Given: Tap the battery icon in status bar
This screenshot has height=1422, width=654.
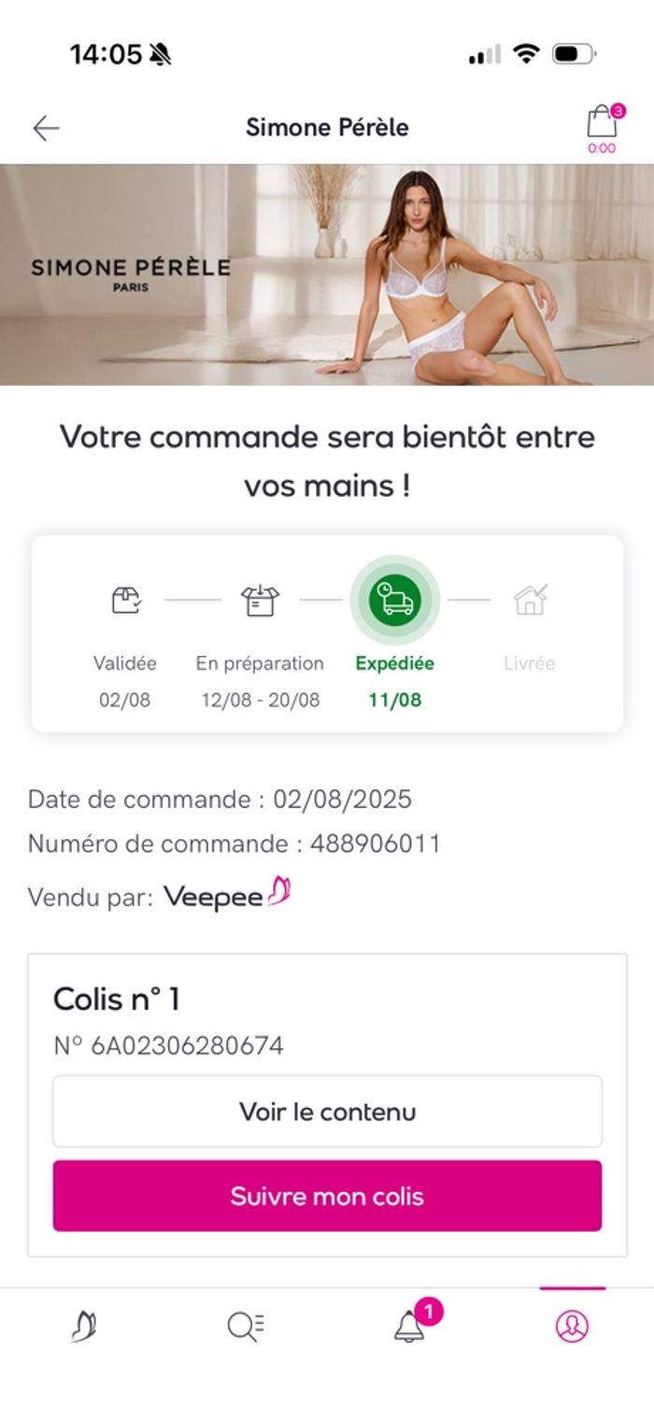Looking at the screenshot, I should tap(572, 54).
